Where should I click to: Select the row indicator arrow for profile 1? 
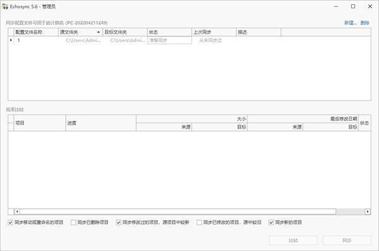tap(11, 40)
